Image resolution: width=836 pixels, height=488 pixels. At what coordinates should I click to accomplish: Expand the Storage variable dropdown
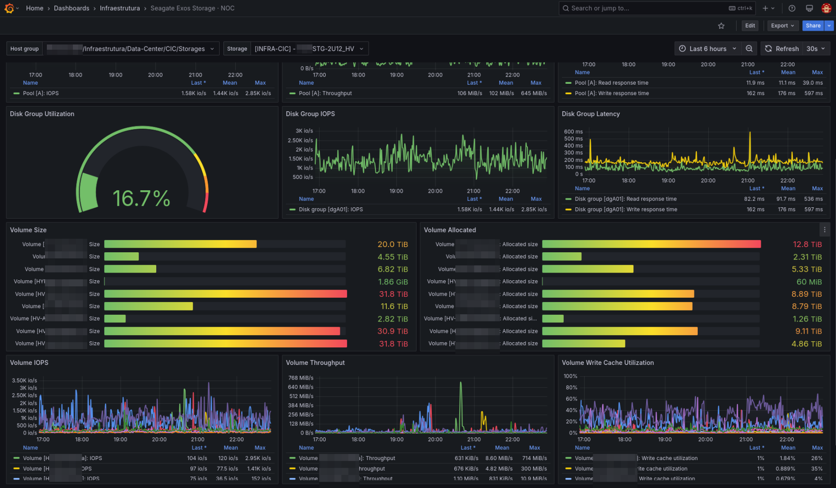click(x=310, y=49)
